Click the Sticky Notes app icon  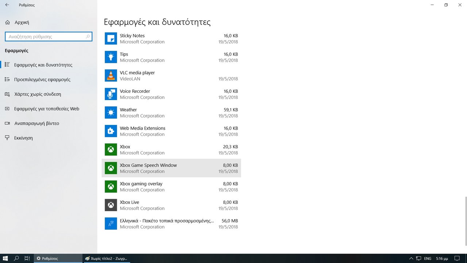coord(111,38)
